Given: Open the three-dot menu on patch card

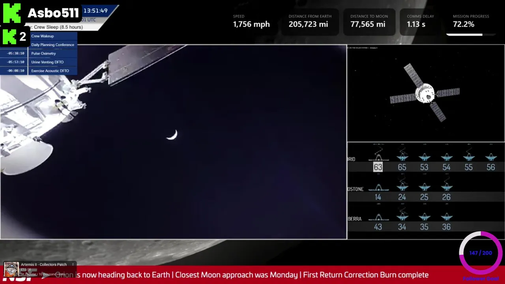Looking at the screenshot, I should pos(73,265).
